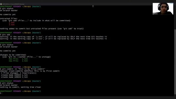The width and height of the screenshot is (176, 99).
Task: Click "nothing to commit, working tree clean"
Action: coord(20,87)
